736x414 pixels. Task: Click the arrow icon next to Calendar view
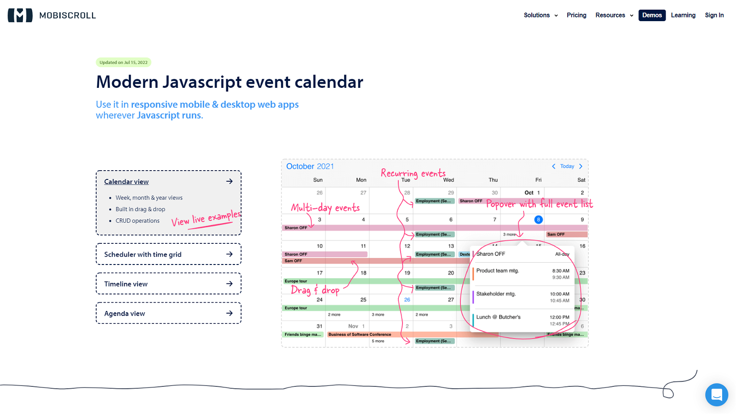click(x=230, y=181)
